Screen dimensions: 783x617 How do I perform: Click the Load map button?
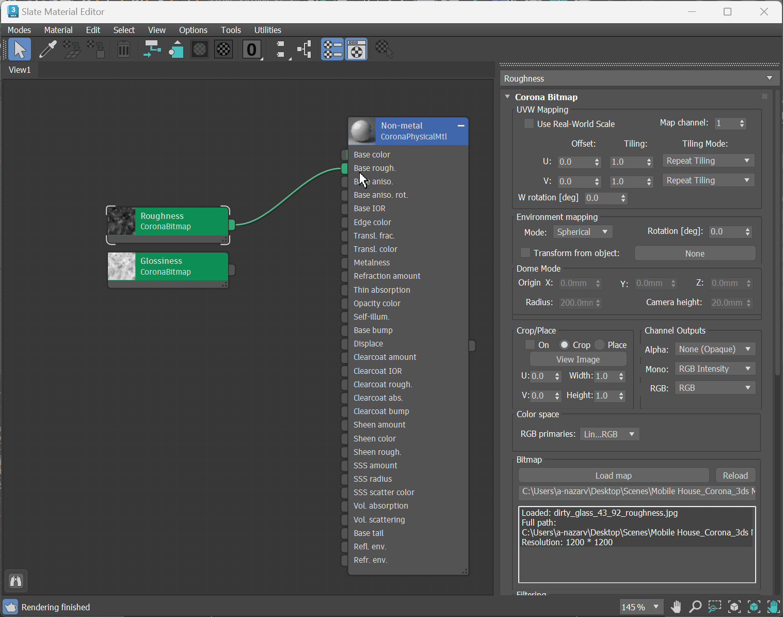[x=613, y=476]
